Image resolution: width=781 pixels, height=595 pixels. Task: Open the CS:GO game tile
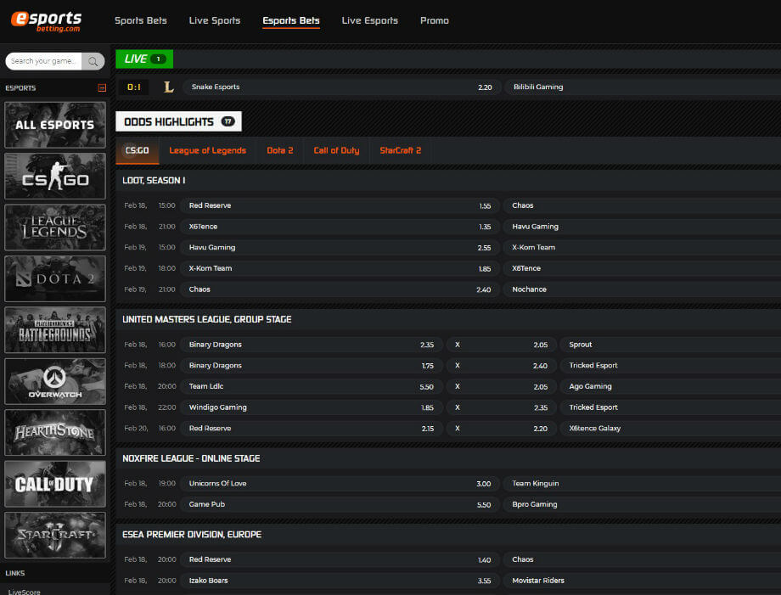[55, 176]
